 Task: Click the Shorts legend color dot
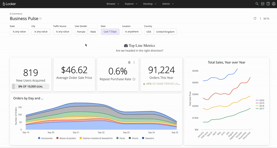pyautogui.click(x=130, y=138)
